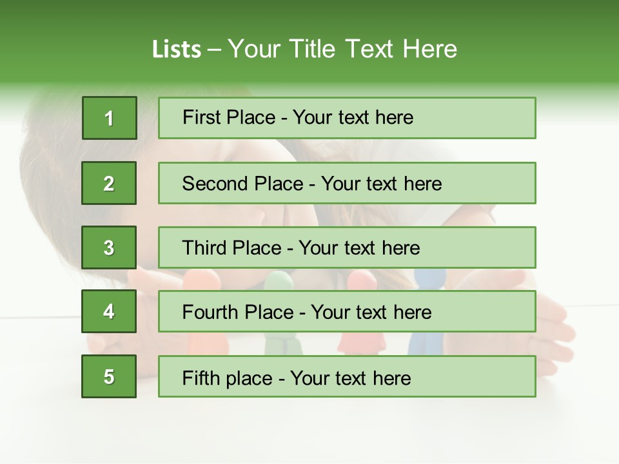Select the "Fourth Place - Your text here" bar

click(347, 311)
